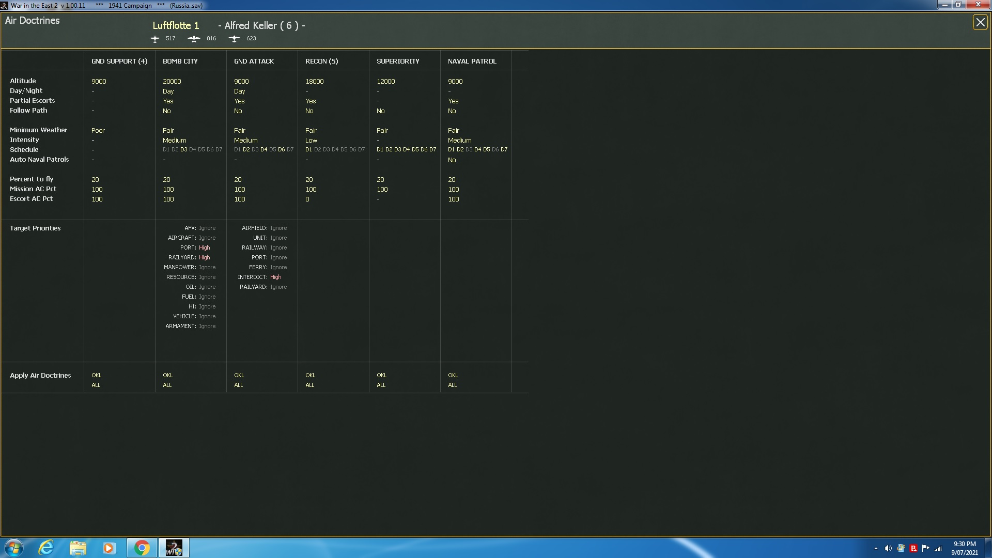The height and width of the screenshot is (558, 992).
Task: Select the Luftflotte 1 air command title
Action: [176, 25]
